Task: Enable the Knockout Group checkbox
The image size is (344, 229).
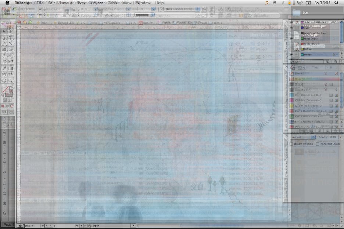Action: (x=317, y=144)
